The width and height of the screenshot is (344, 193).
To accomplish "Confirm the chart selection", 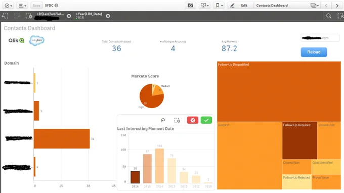I will [x=206, y=120].
